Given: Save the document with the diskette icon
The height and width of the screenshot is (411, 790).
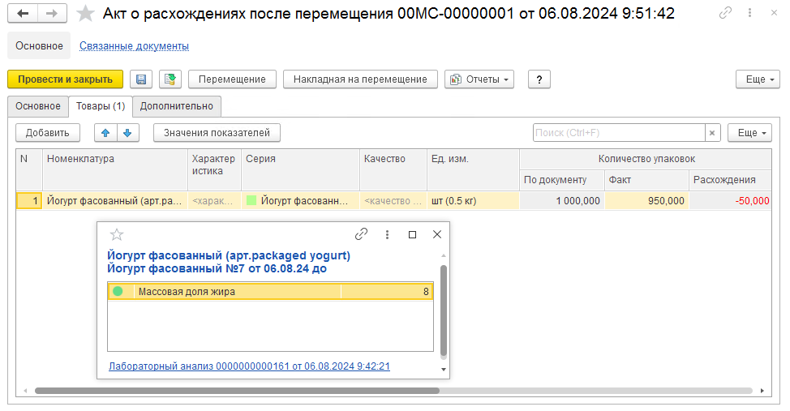Looking at the screenshot, I should 141,79.
